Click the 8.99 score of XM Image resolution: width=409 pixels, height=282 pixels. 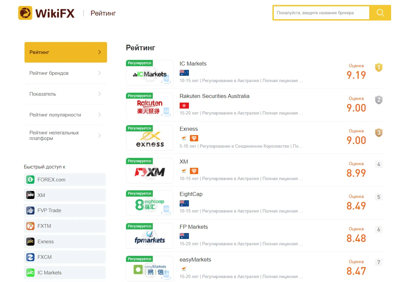(x=356, y=173)
